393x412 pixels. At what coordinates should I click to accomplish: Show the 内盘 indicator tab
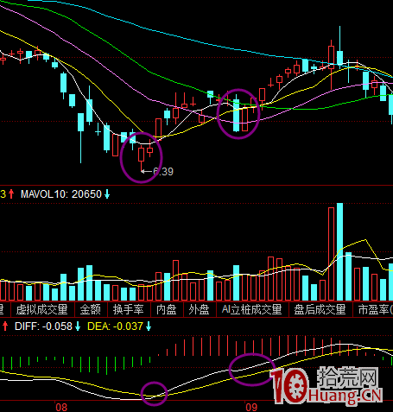point(167,309)
